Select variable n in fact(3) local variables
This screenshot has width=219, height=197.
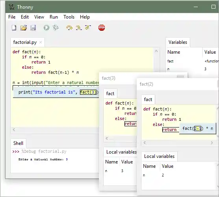[x=120, y=171]
